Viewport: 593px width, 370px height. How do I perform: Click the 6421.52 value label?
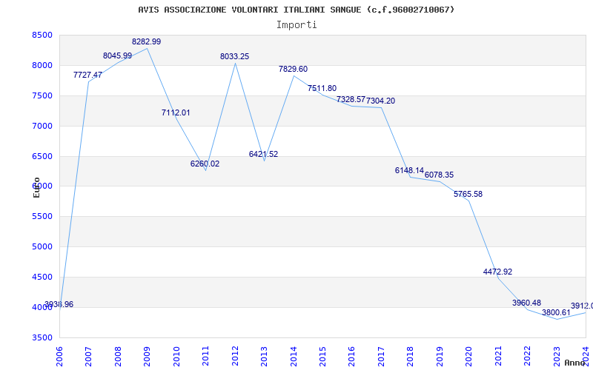[x=264, y=155]
